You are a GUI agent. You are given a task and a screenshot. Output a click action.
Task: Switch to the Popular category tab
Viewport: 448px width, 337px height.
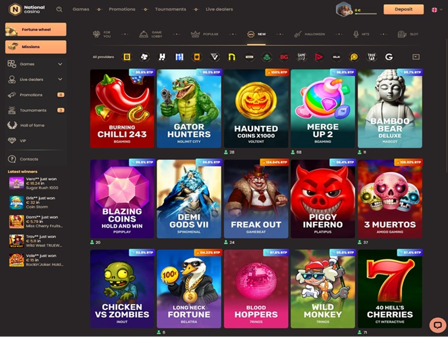(x=204, y=34)
